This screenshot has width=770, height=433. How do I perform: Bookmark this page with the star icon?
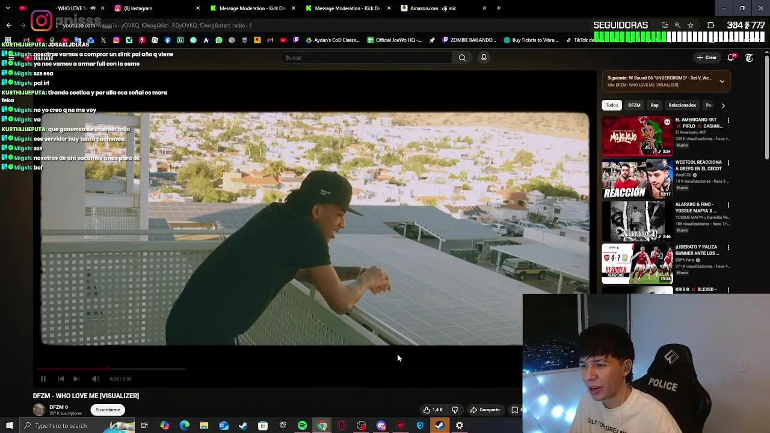pos(691,25)
